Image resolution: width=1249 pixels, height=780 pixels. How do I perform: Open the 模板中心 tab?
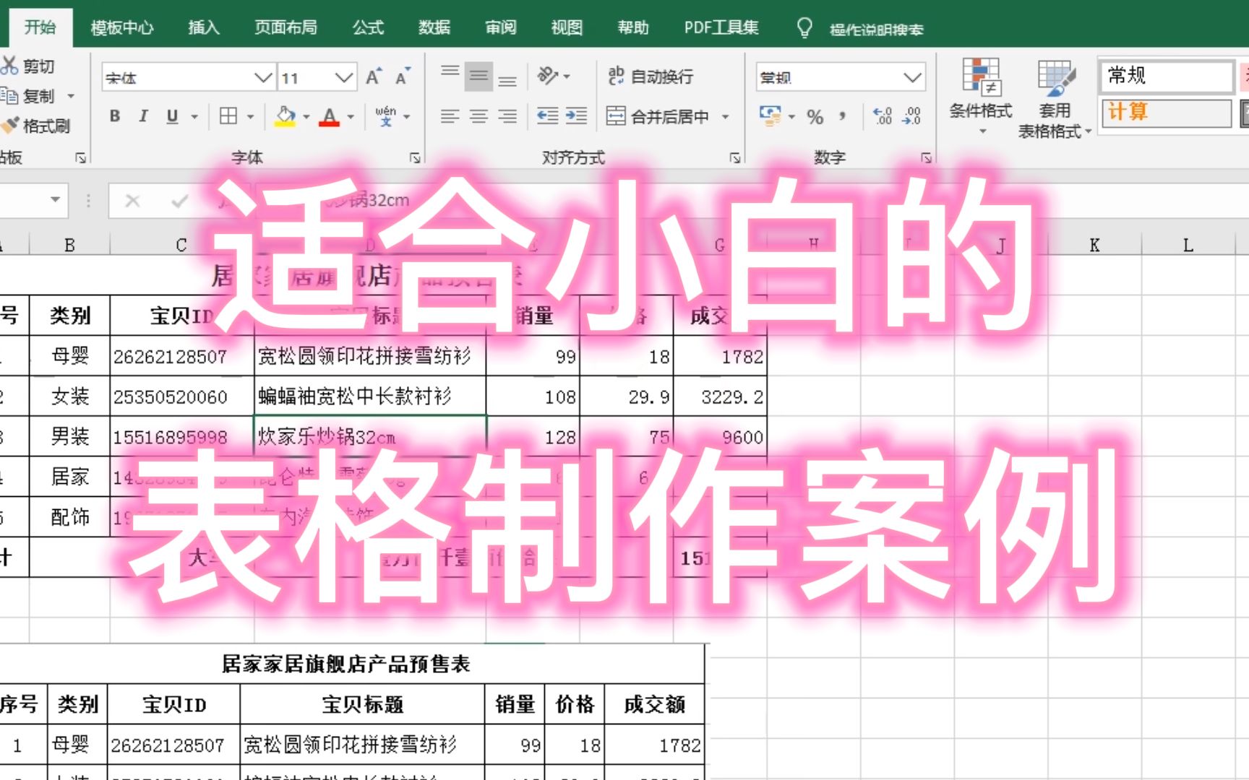pyautogui.click(x=122, y=27)
